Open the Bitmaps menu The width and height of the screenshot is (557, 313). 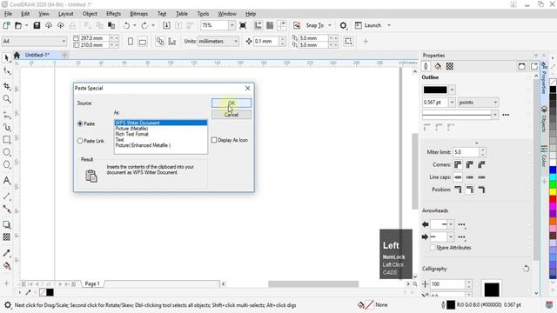pyautogui.click(x=139, y=14)
